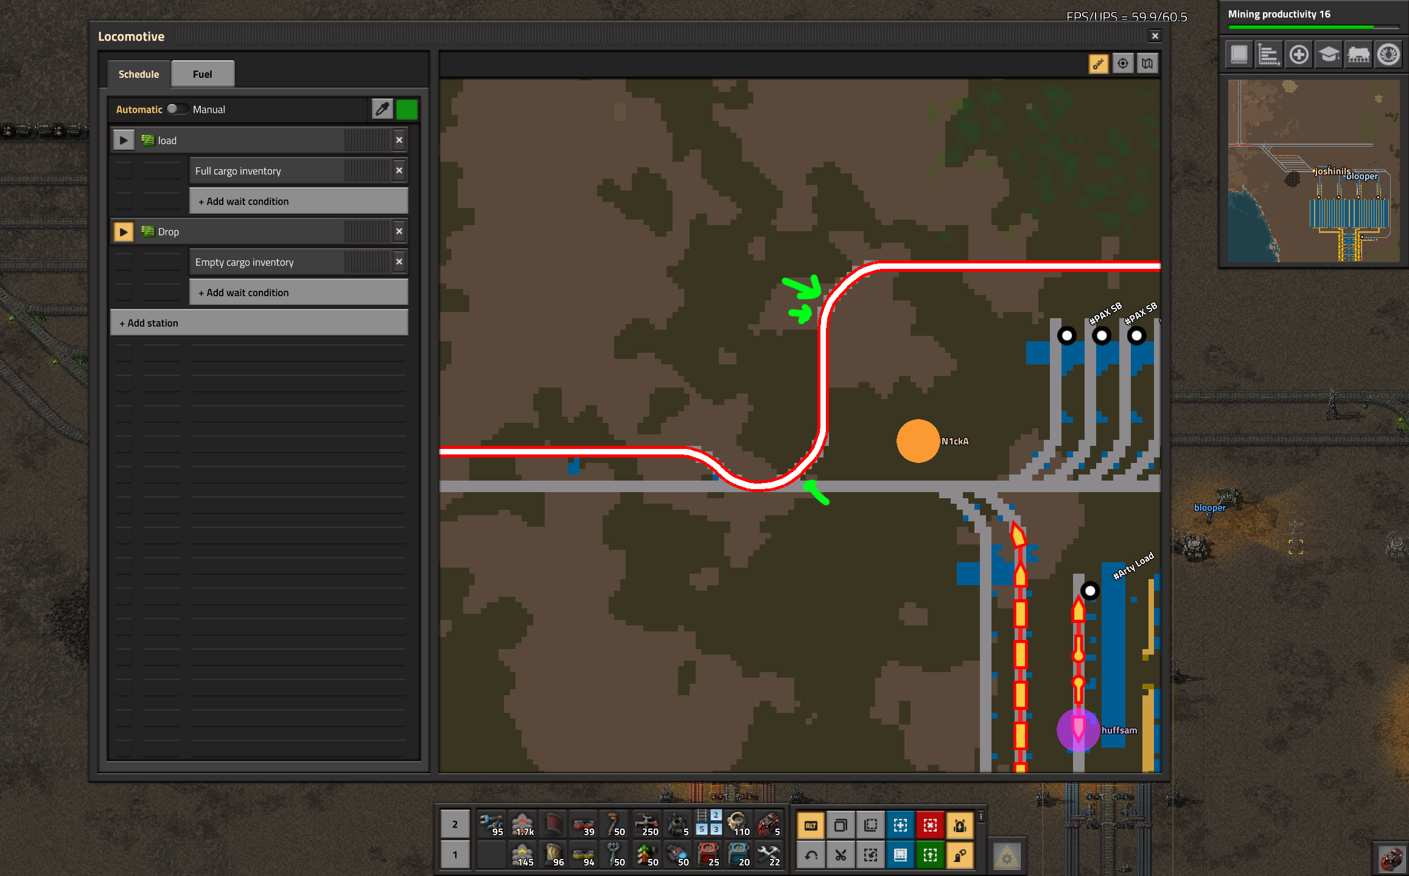Toggle the Automatic/Manual train mode switch
Viewport: 1409px width, 876px height.
(x=177, y=109)
